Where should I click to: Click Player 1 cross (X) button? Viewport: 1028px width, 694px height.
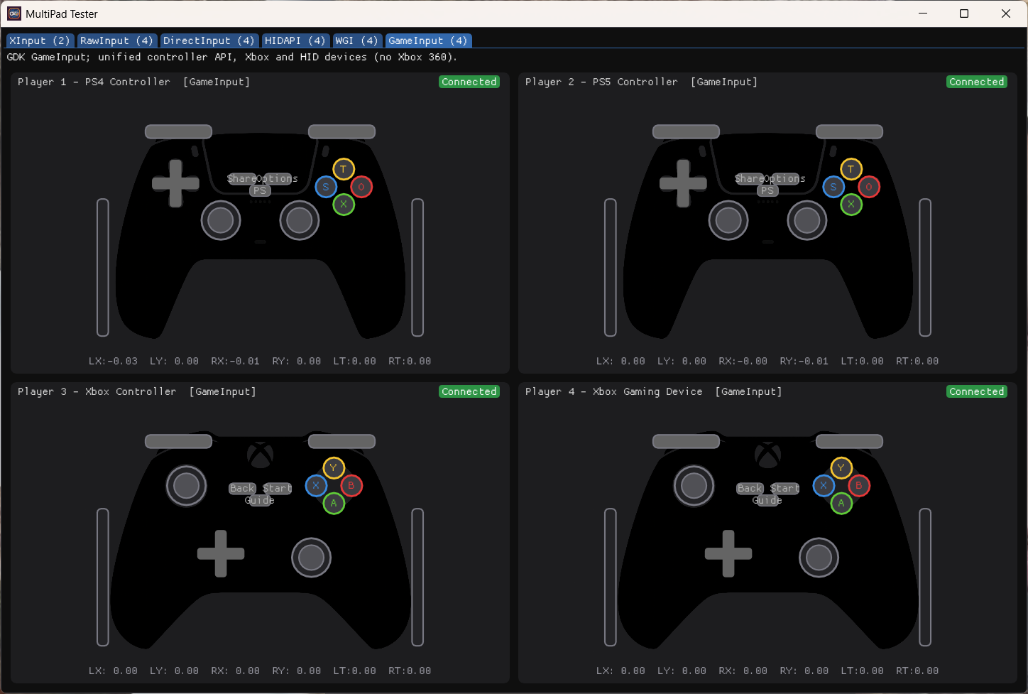click(344, 205)
